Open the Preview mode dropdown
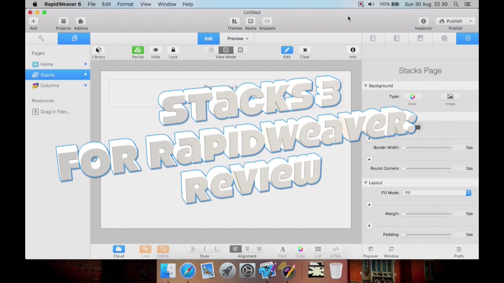504x283 pixels. pos(238,39)
